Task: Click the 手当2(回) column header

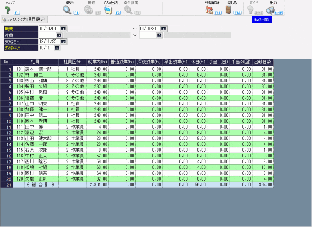Action: click(x=241, y=62)
